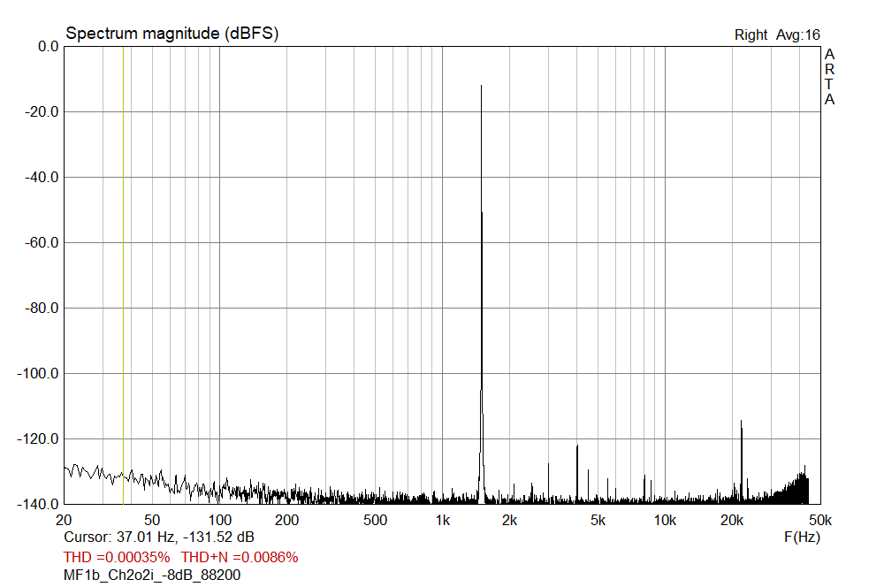Click the file name 'MF1b_Ch2o2i_-8dB_88200'
This screenshot has height=587, width=884.
(152, 576)
